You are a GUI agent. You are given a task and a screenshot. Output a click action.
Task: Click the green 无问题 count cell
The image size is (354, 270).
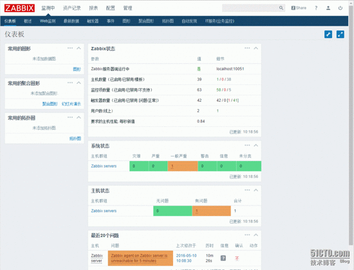coord(172,211)
